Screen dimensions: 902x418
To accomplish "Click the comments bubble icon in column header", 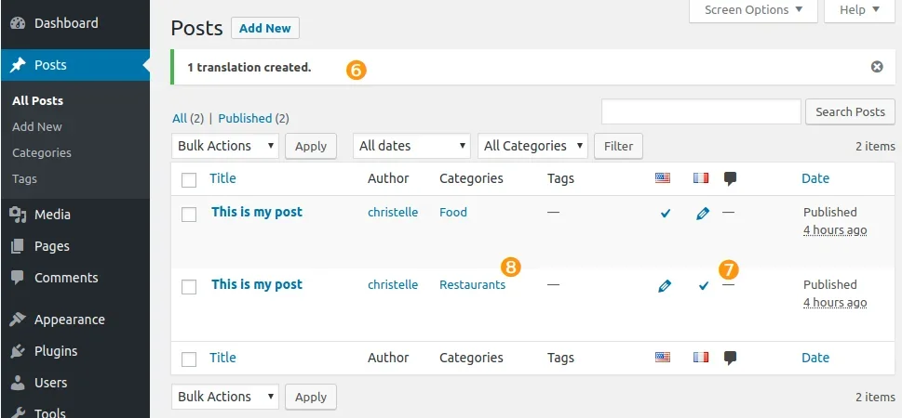I will tap(731, 178).
